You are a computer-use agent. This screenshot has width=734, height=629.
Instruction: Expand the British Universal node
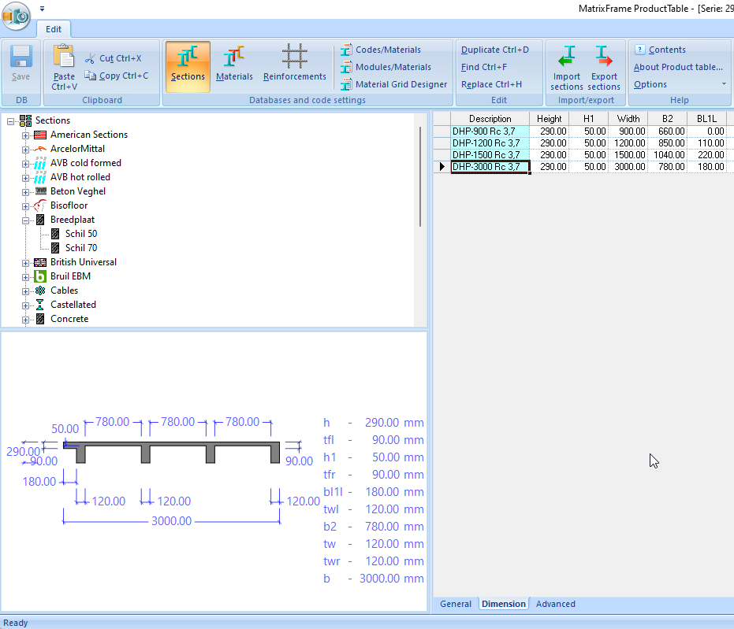point(26,263)
